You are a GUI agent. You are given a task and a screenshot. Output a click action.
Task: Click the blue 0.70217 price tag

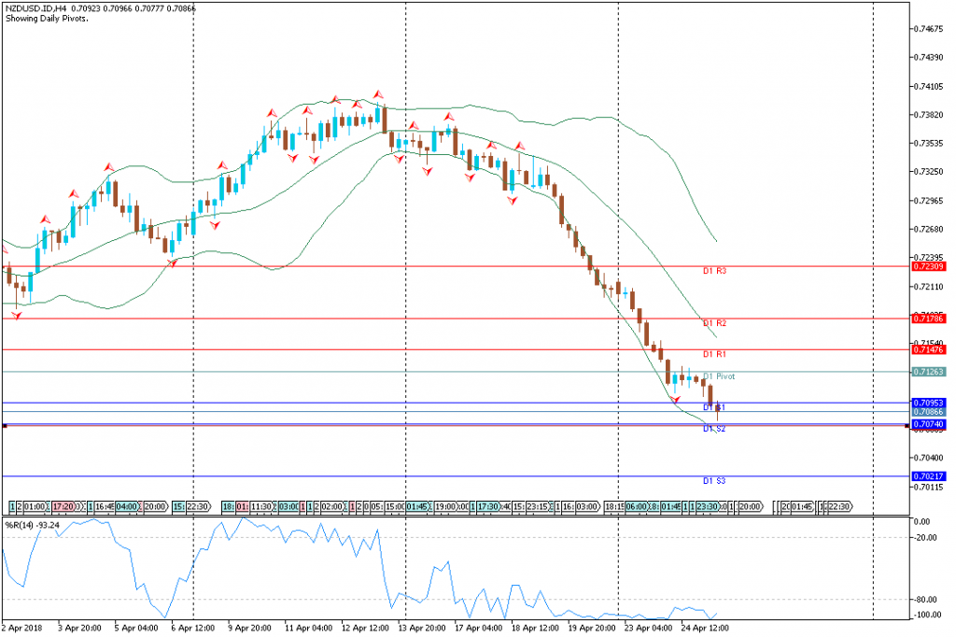(x=930, y=476)
